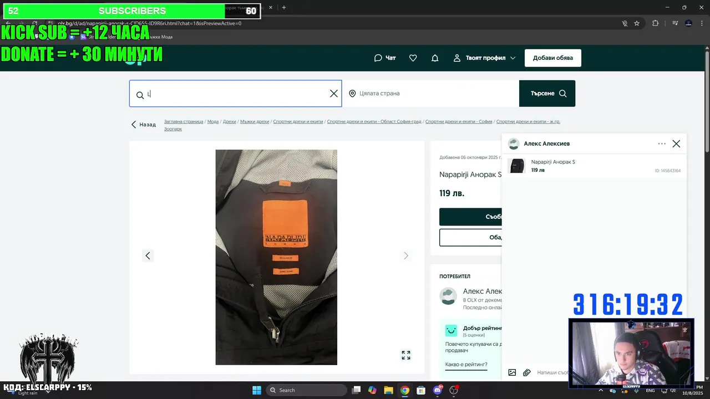This screenshot has height=399, width=710.
Task: Open Task View in taskbar
Action: coord(357,390)
